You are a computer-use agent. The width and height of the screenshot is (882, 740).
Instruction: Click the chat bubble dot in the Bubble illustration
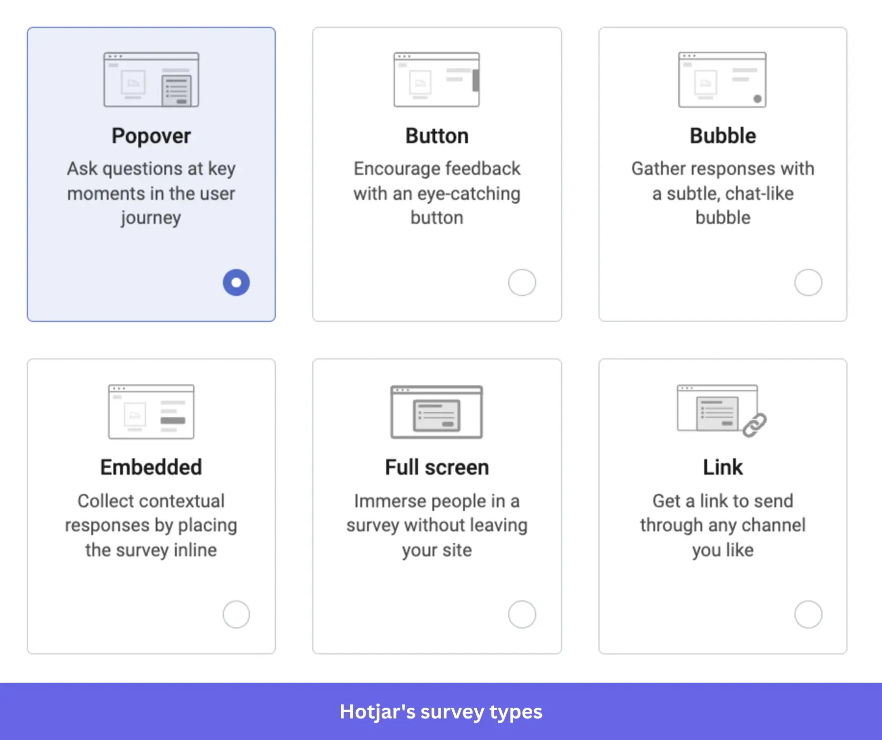pos(757,98)
